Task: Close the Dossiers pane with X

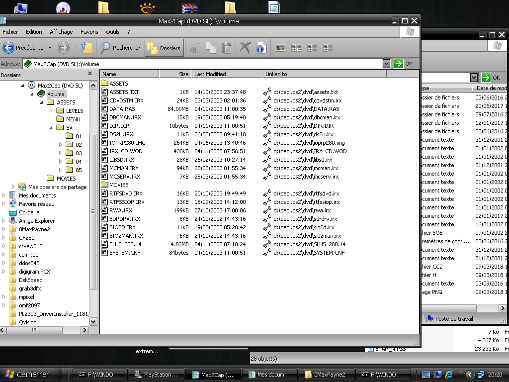Action: click(x=90, y=74)
